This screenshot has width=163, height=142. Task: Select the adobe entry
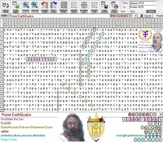5,131
